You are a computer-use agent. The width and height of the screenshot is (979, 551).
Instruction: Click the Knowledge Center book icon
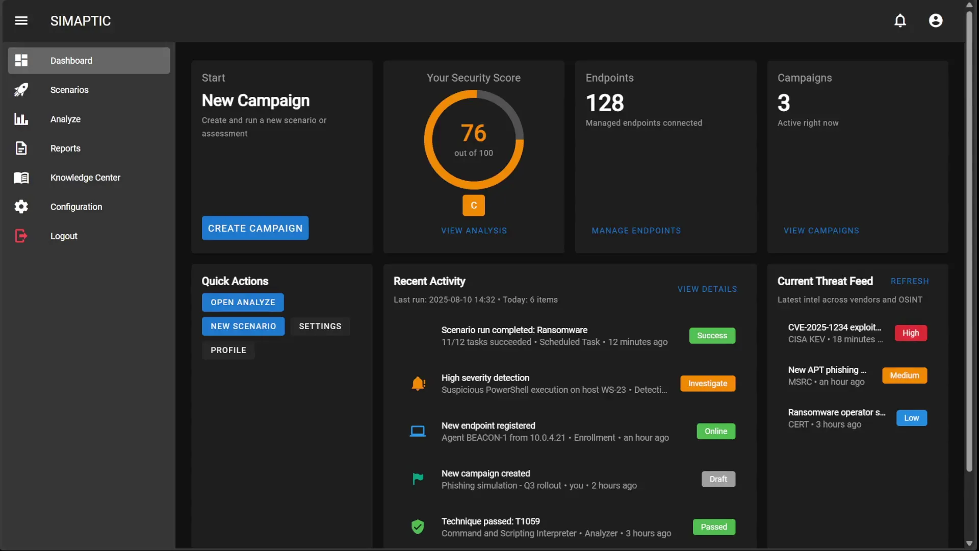pyautogui.click(x=21, y=178)
